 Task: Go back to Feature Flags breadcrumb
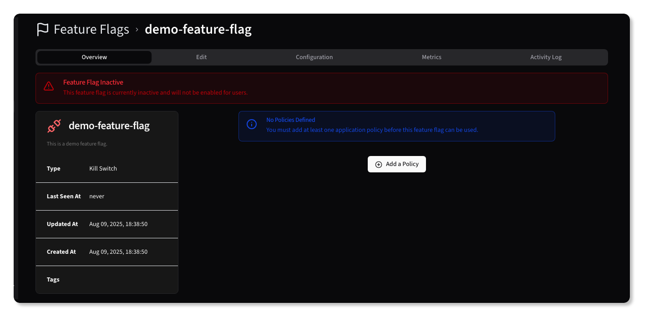(91, 30)
